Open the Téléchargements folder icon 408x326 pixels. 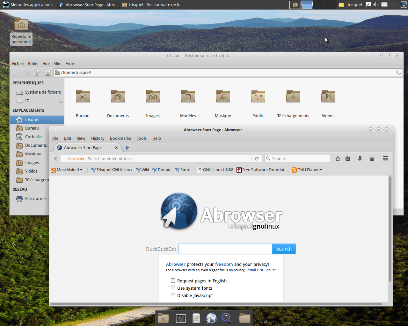tap(293, 96)
